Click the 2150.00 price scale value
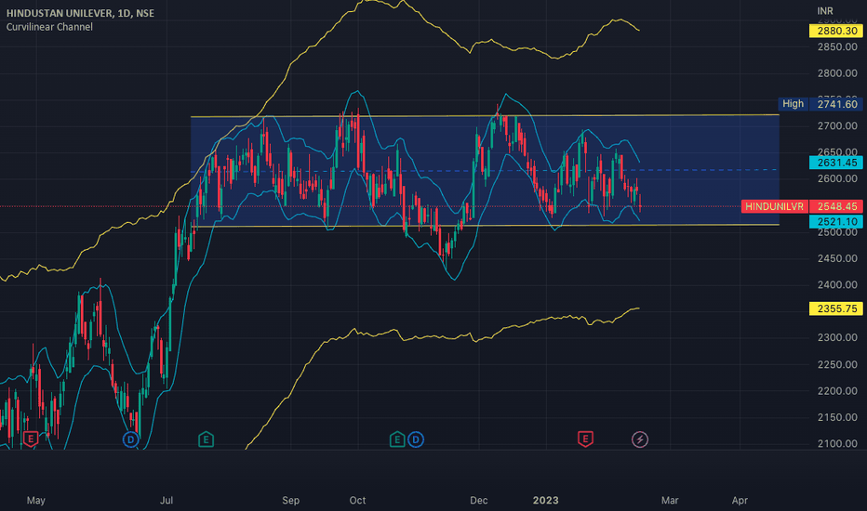The height and width of the screenshot is (511, 867). (837, 417)
